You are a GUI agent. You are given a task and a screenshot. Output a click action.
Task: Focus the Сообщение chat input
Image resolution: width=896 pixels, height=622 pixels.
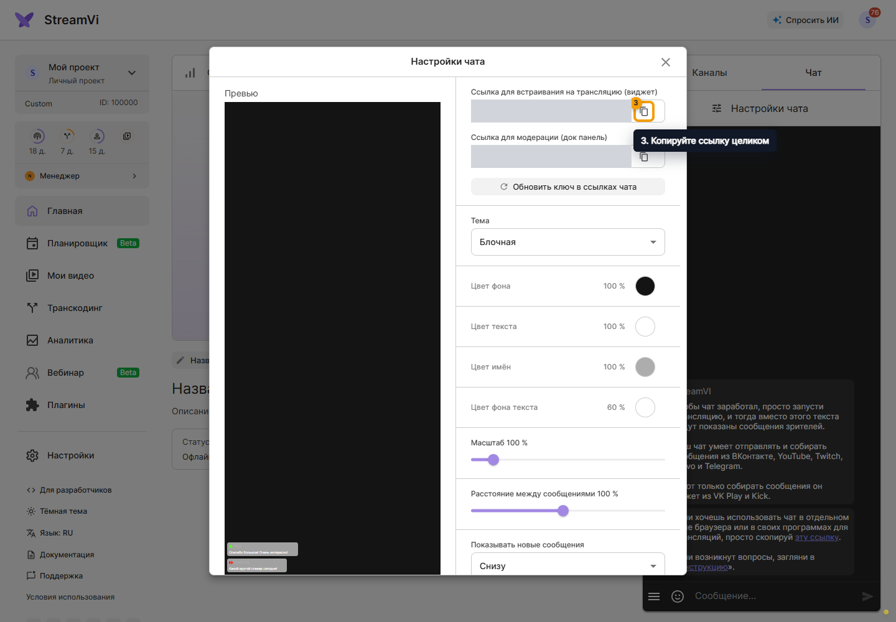772,596
